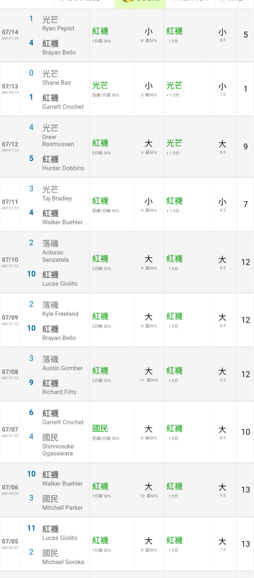254x578 pixels.
Task: Click pitcher Shane Baz in the 07/13 game
Action: pyautogui.click(x=56, y=83)
